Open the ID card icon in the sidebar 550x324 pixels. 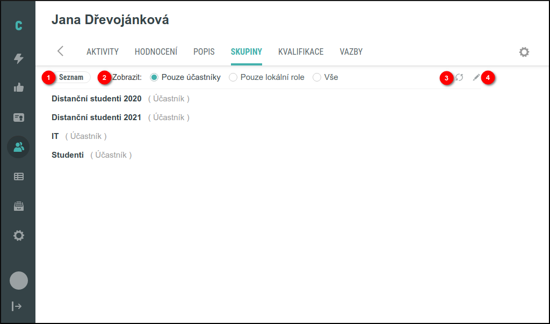[x=18, y=117]
